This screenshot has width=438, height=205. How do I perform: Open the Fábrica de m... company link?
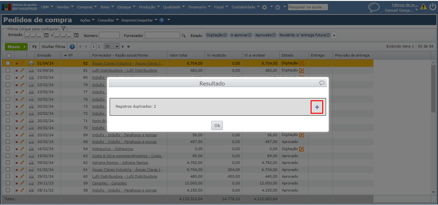tap(405, 5)
